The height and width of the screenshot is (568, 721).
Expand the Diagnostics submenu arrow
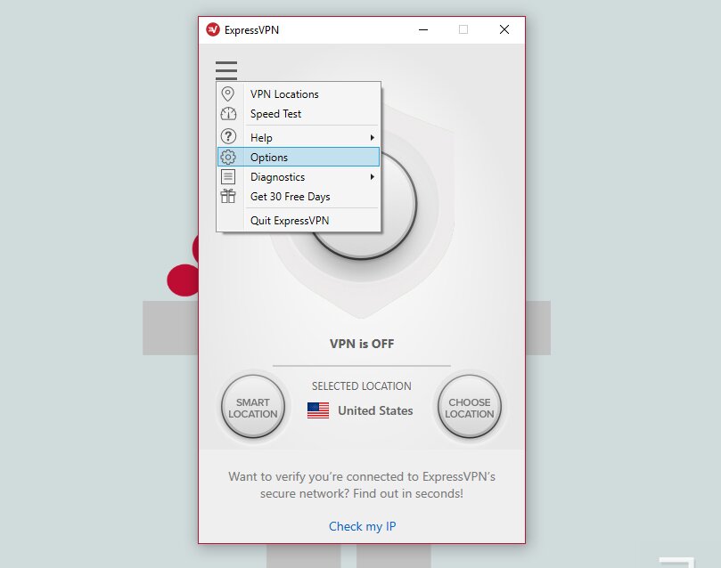pyautogui.click(x=372, y=177)
